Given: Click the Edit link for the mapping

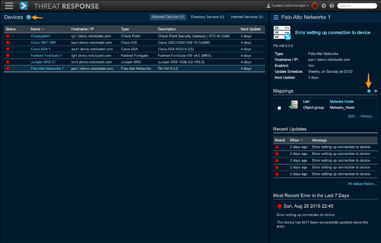Looking at the screenshot, I should (x=353, y=116).
